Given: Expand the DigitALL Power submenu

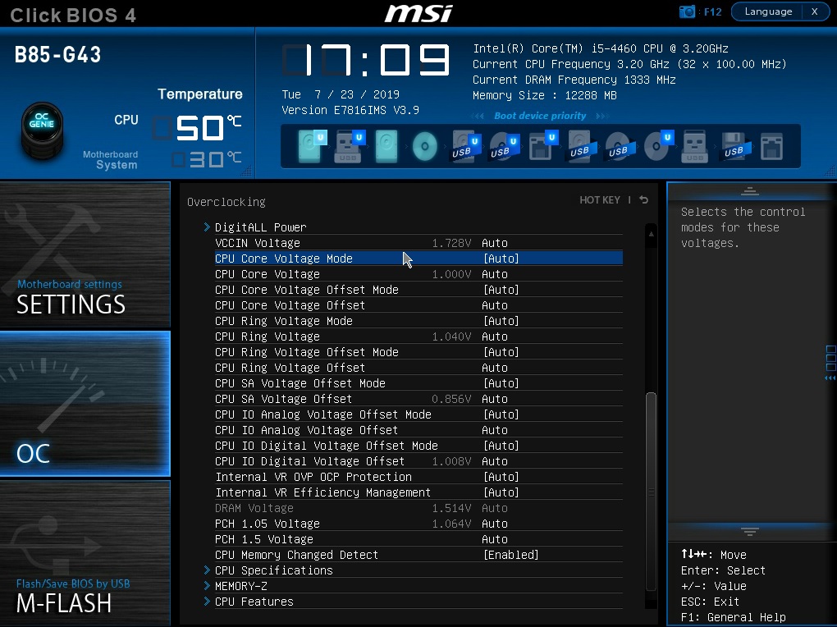Looking at the screenshot, I should pyautogui.click(x=260, y=227).
